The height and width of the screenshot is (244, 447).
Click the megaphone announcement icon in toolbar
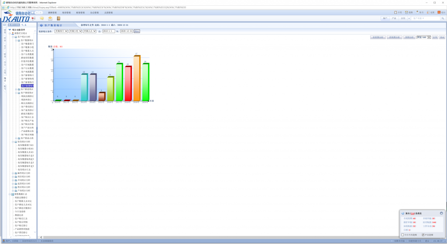coord(34,18)
